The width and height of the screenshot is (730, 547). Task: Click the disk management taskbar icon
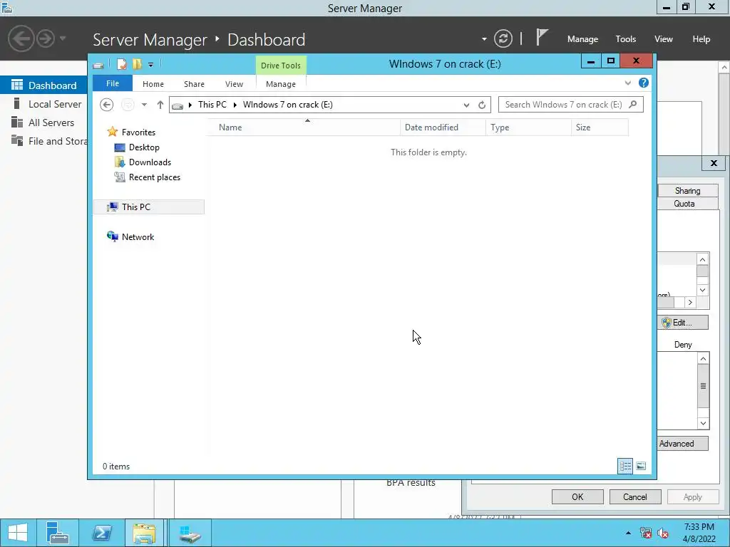190,533
